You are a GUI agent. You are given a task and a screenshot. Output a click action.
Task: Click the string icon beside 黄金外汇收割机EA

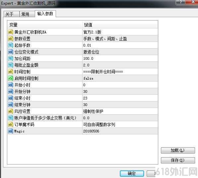coord(11,32)
